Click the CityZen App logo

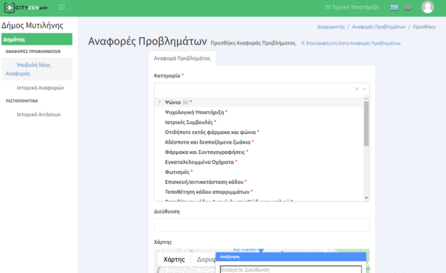[x=26, y=7]
